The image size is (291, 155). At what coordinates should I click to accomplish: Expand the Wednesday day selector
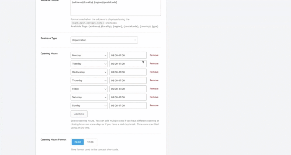(x=89, y=72)
